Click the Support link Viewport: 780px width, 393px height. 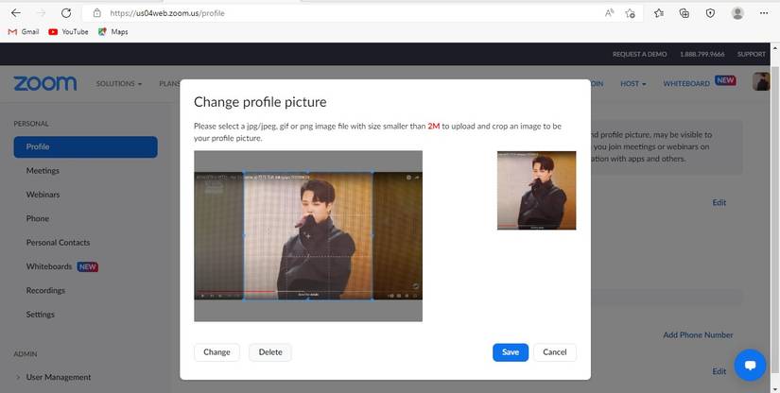tap(751, 54)
